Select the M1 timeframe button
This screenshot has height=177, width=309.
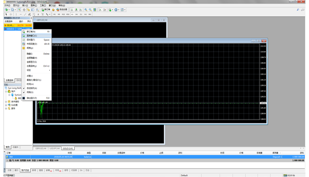54,14
